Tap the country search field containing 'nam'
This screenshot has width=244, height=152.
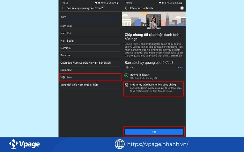tap(90, 17)
